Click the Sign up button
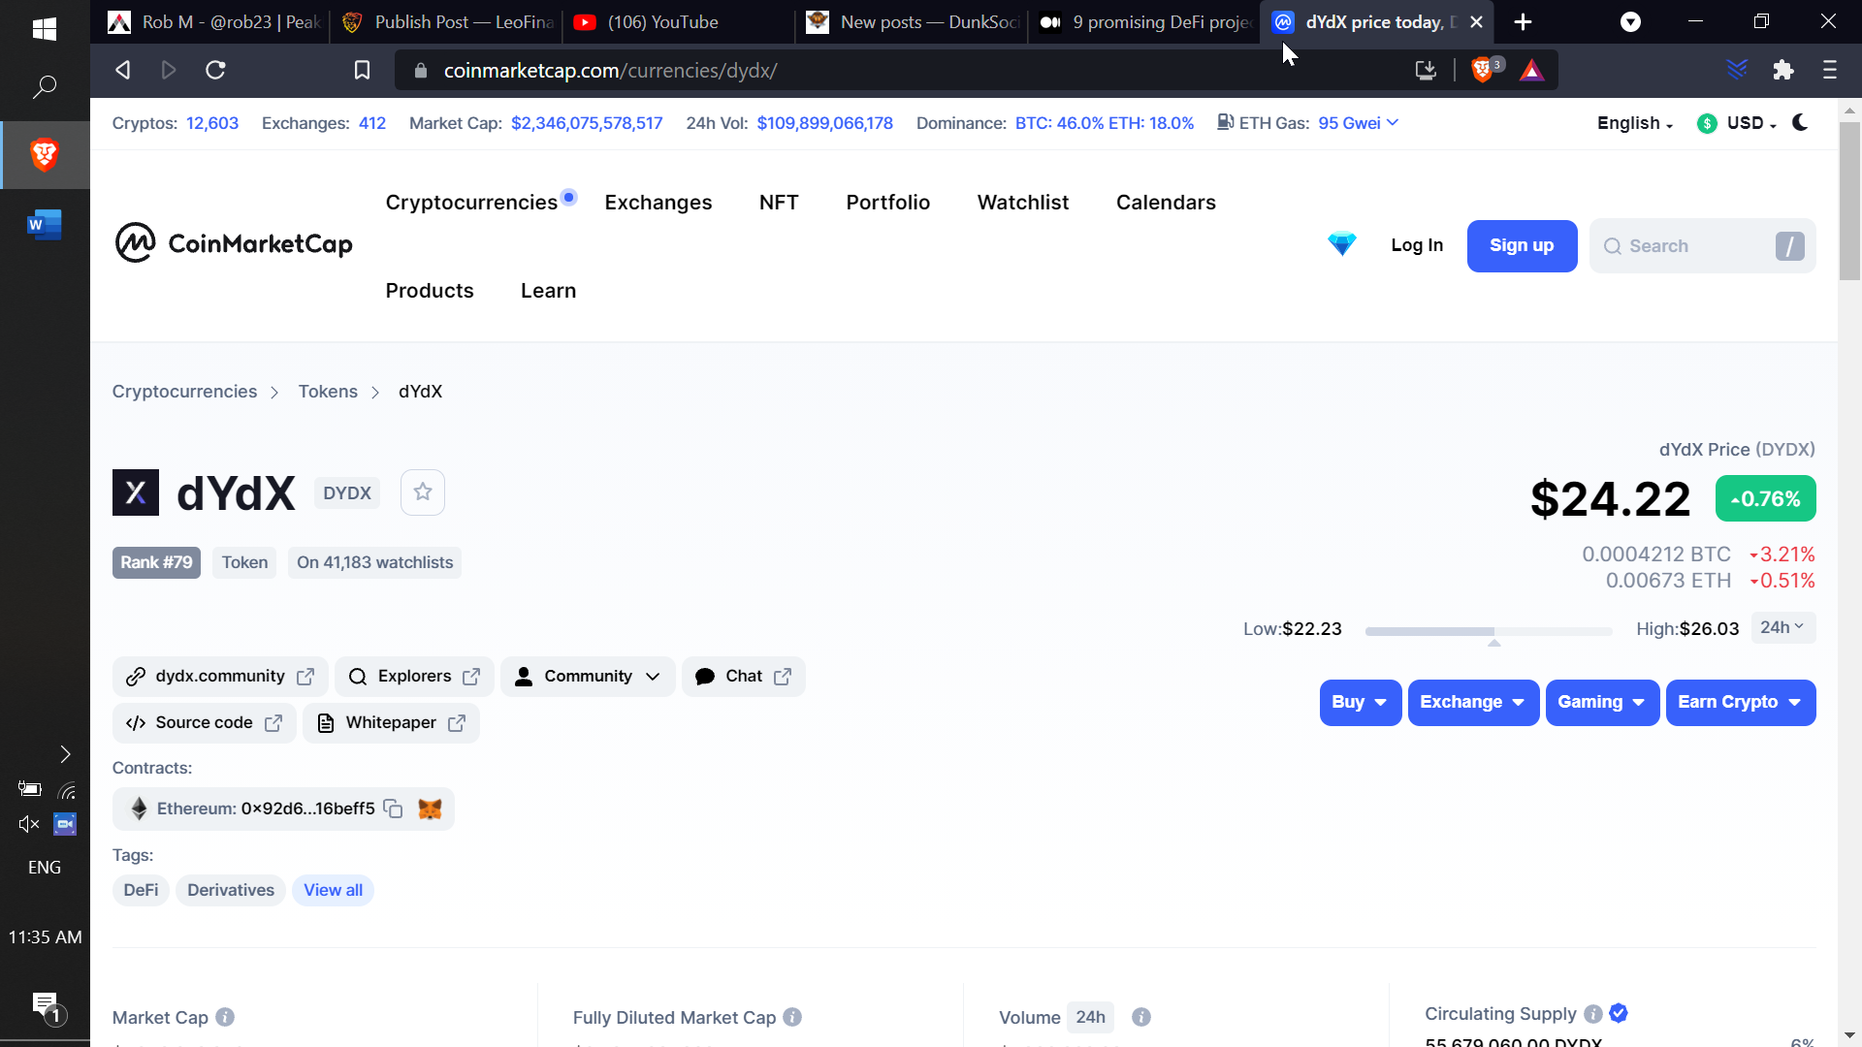1862x1047 pixels. 1522,246
